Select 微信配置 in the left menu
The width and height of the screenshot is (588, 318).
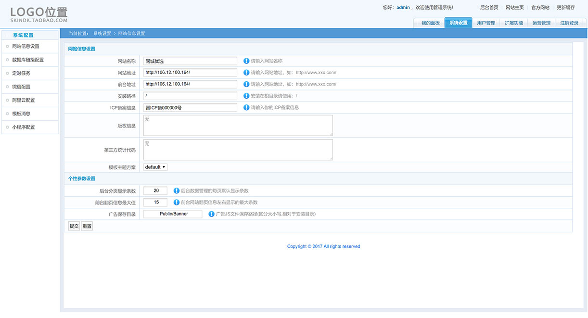[x=21, y=87]
